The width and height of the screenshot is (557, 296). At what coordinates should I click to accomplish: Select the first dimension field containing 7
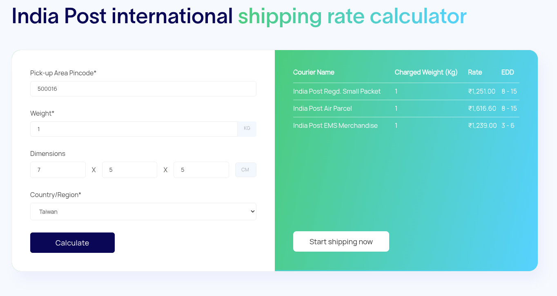[x=58, y=170]
